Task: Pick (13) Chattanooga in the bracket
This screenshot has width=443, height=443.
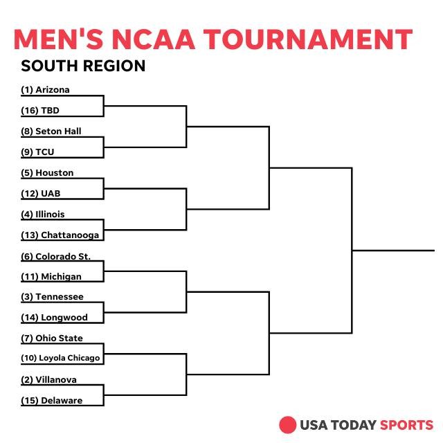Action: (x=60, y=235)
